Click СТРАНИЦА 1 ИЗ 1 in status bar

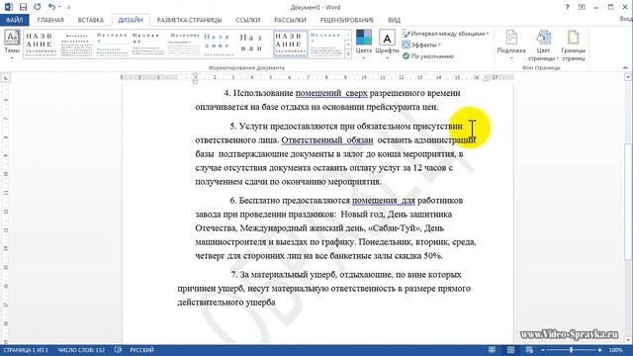pos(26,350)
